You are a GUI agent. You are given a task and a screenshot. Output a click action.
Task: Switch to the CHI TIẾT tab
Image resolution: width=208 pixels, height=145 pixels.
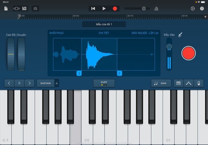click(104, 33)
